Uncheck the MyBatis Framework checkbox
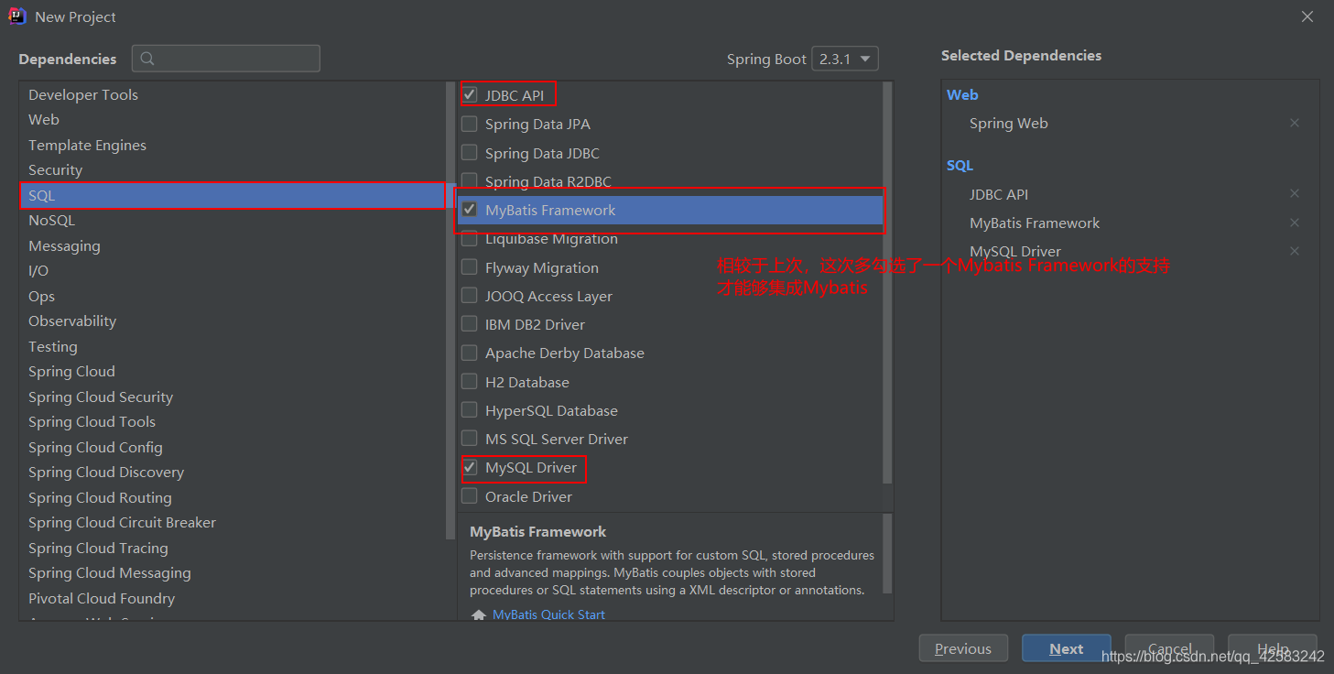 pos(470,210)
